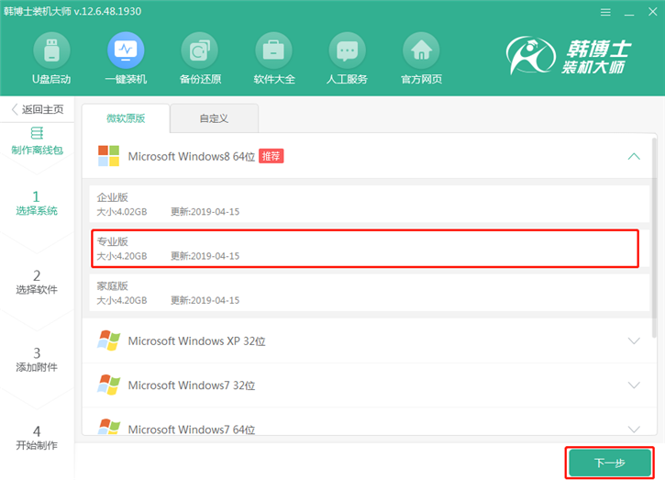Open the hamburger menu in title bar

[605, 13]
